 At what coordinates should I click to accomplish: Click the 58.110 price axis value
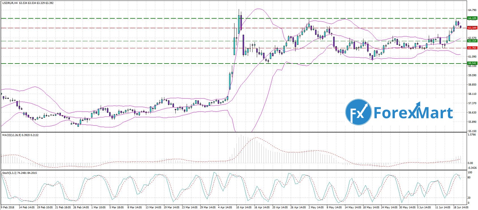coord(472,94)
